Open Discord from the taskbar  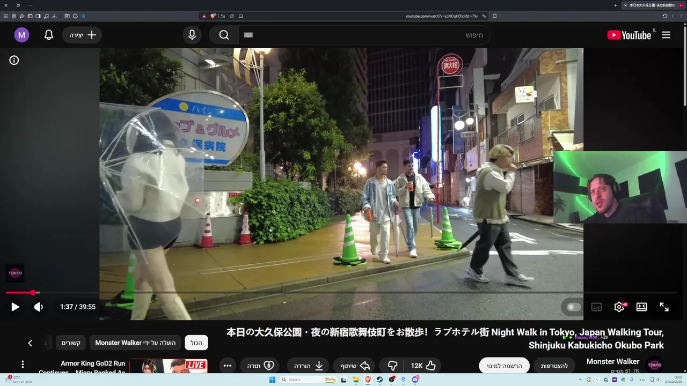415,380
